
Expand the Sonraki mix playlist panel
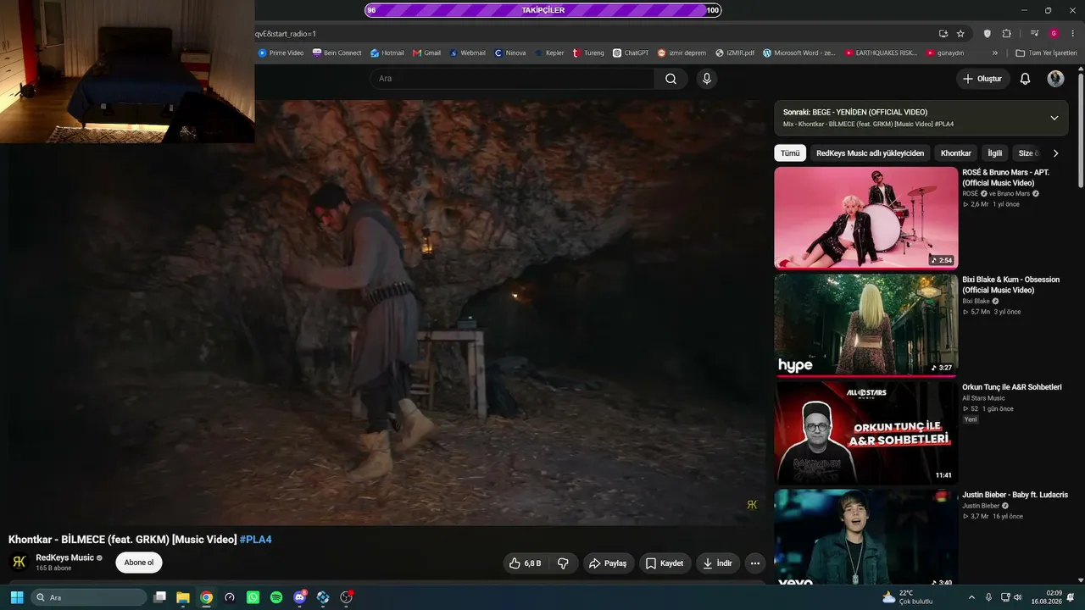coord(1054,118)
